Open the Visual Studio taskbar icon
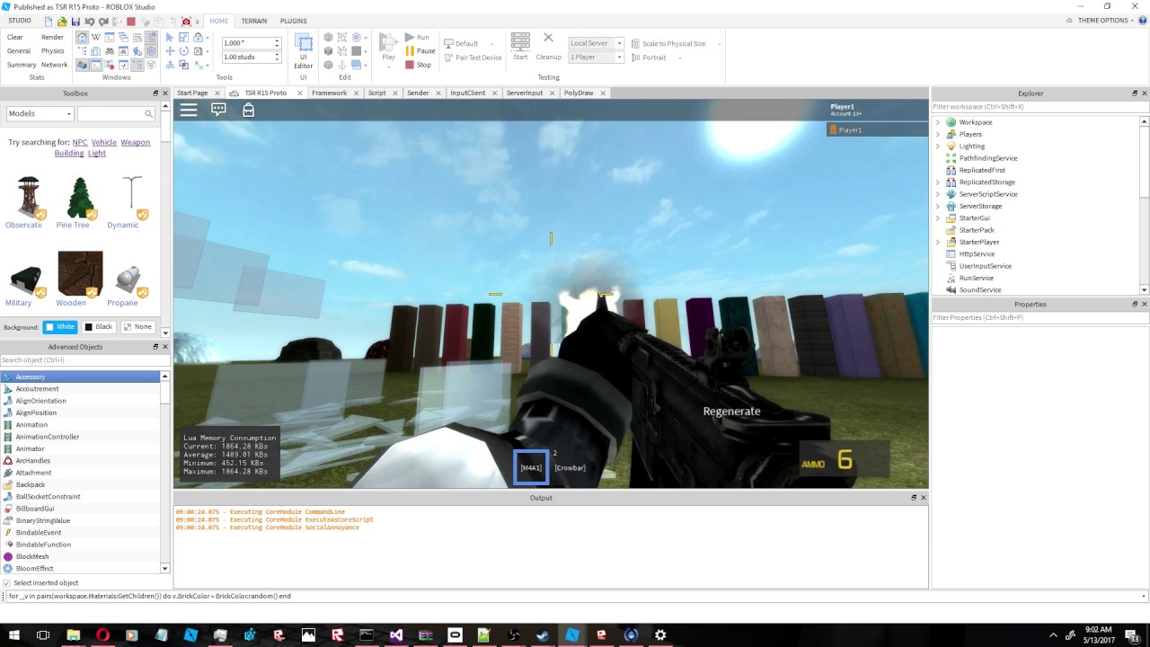Viewport: 1150px width, 647px height. pyautogui.click(x=396, y=634)
